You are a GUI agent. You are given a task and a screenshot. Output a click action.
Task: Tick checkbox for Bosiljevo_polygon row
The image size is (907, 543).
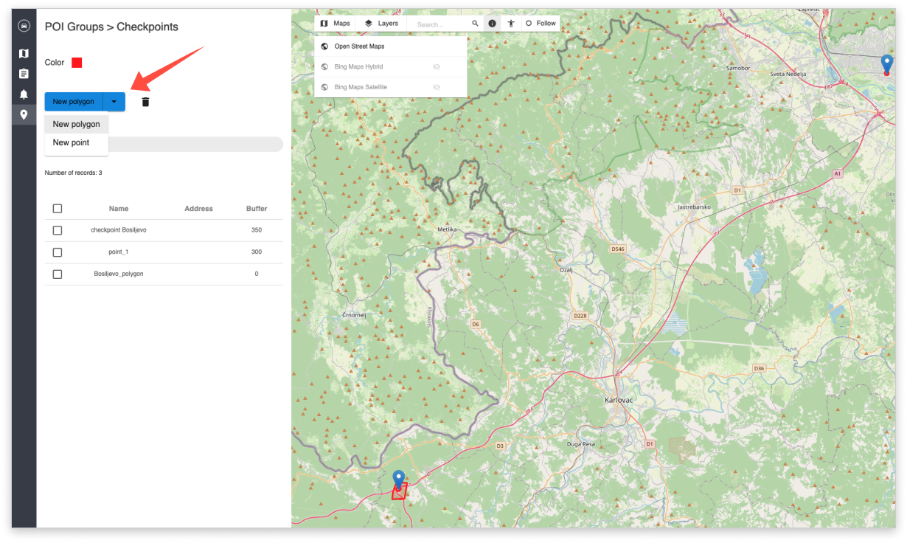pyautogui.click(x=58, y=274)
